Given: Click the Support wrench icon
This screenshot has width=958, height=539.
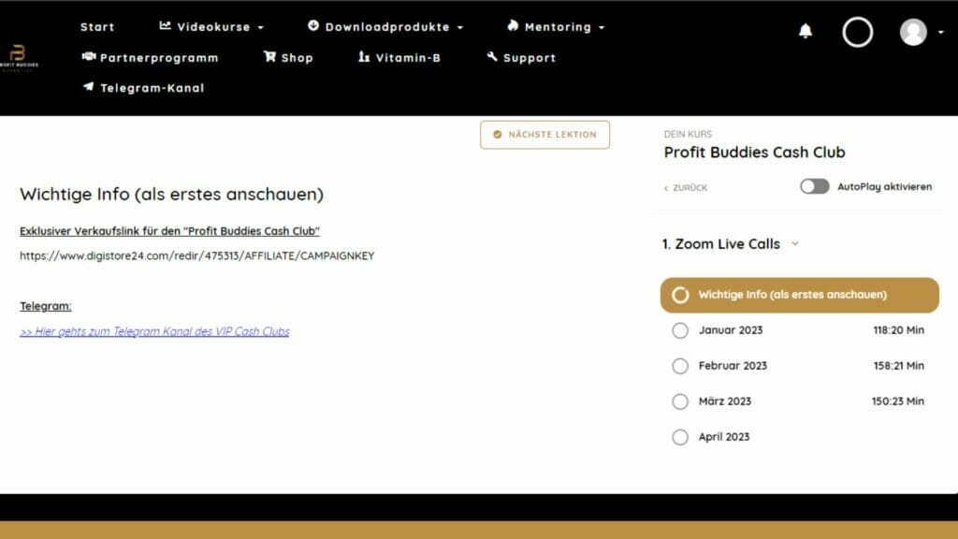Looking at the screenshot, I should click(x=492, y=56).
